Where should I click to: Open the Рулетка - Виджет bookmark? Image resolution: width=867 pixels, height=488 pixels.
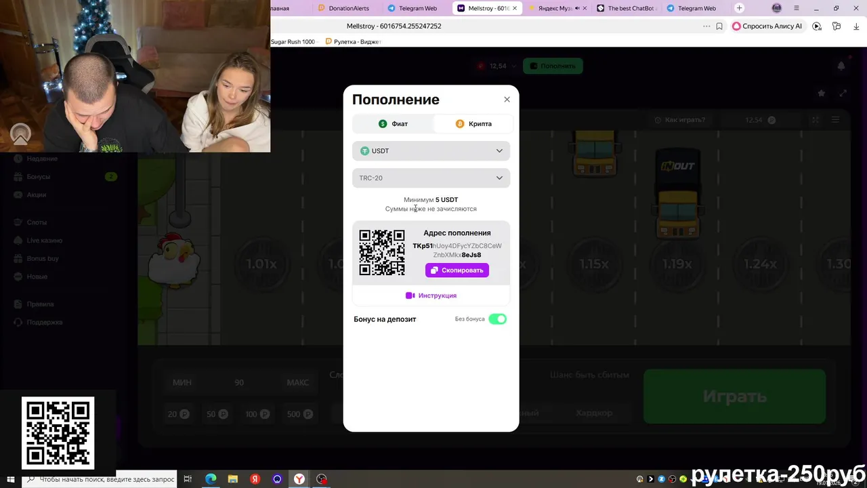(354, 42)
